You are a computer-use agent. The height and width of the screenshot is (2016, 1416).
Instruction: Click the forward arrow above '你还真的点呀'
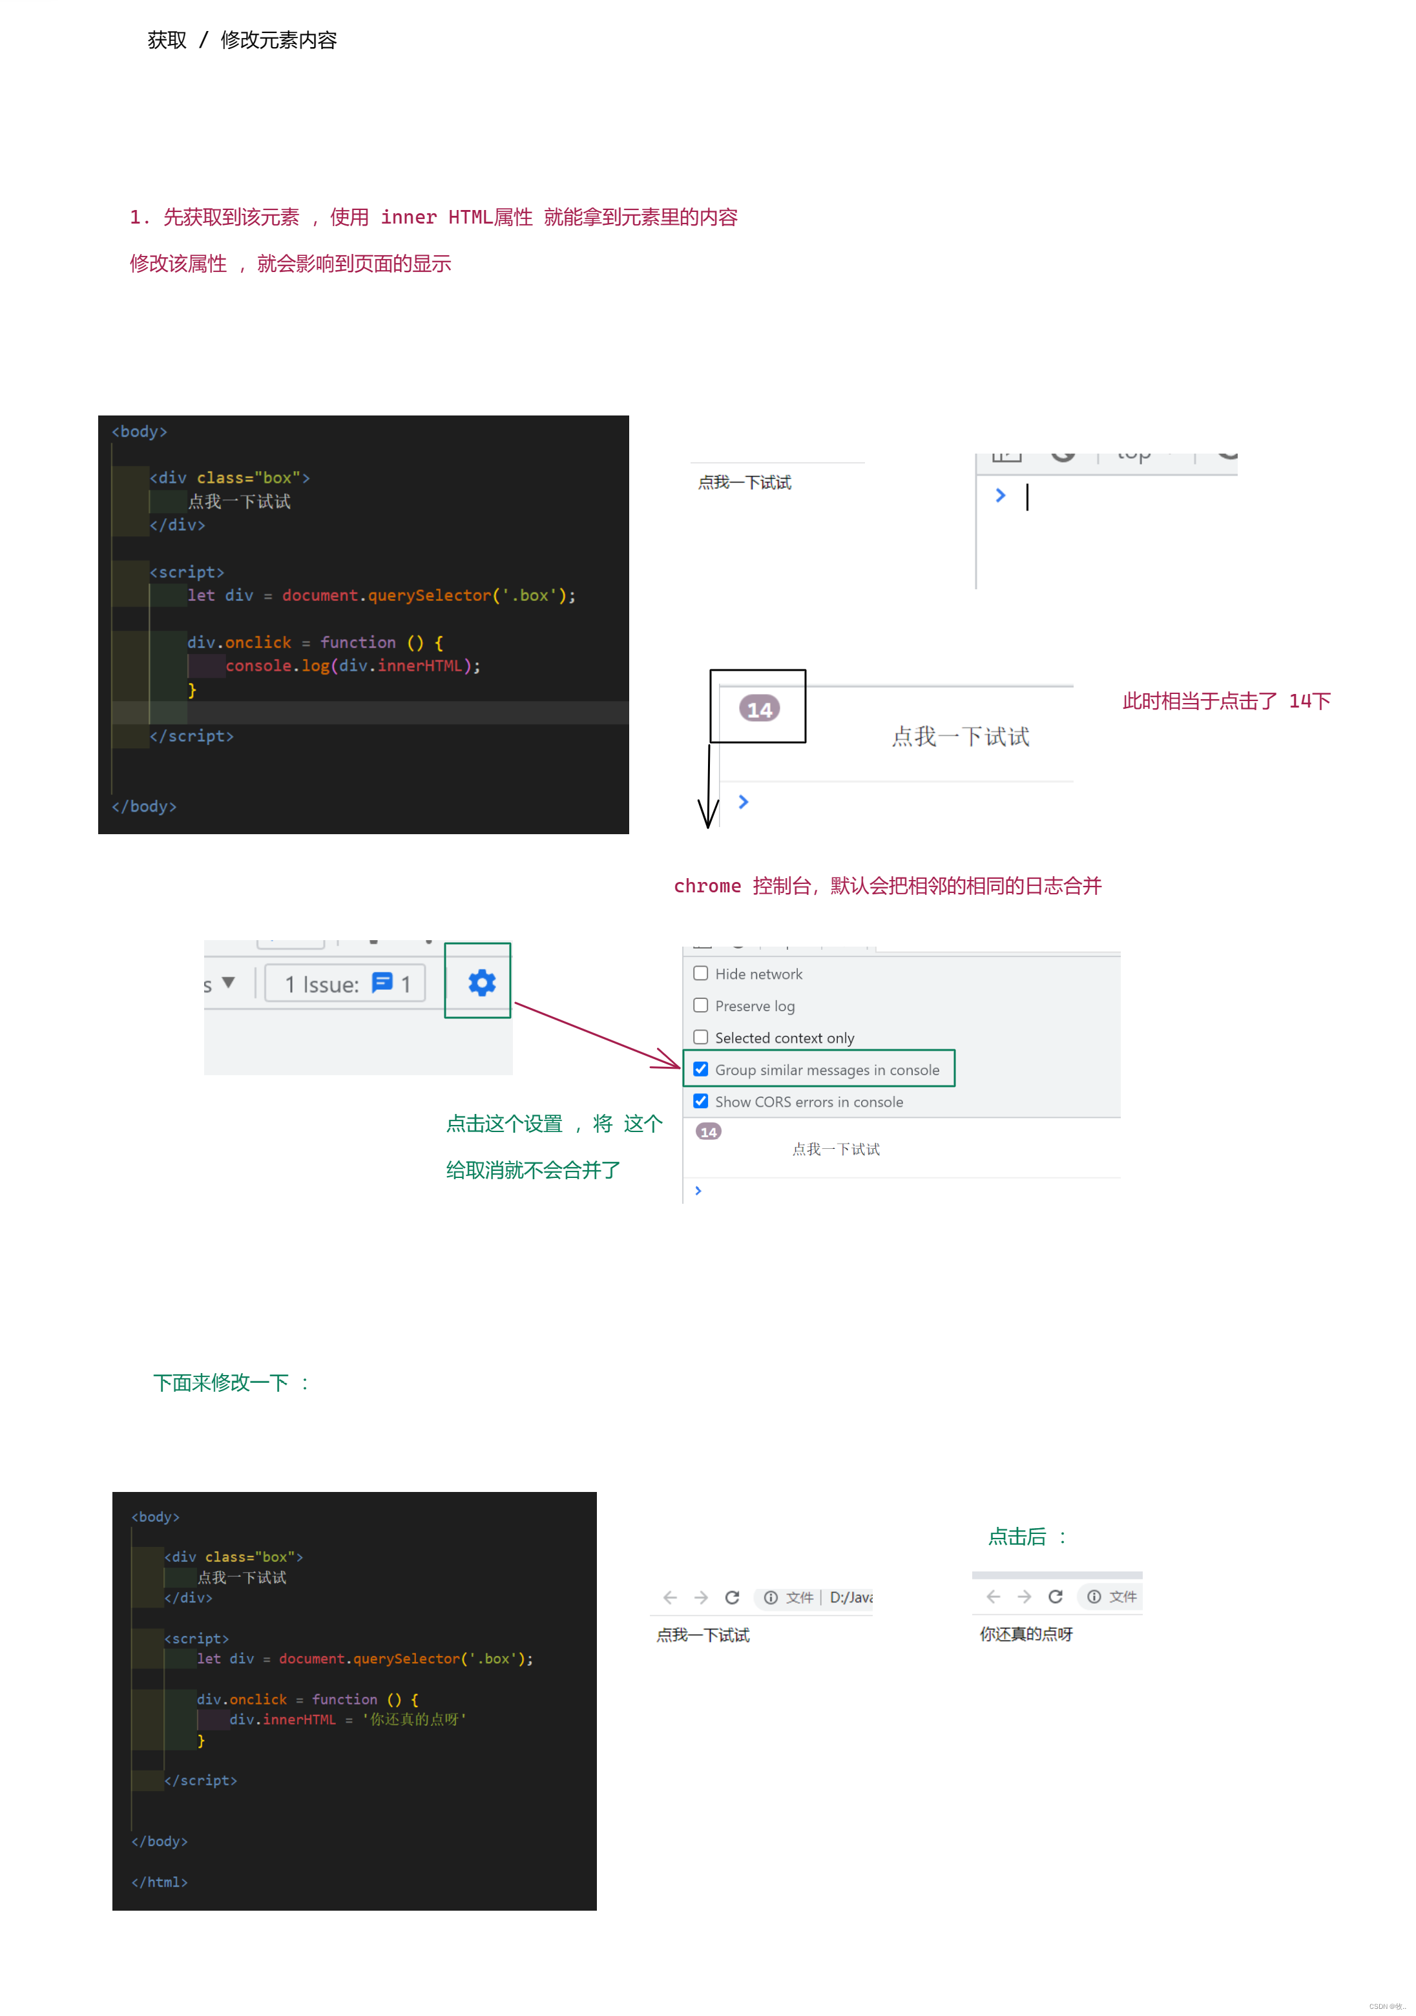coord(1024,1596)
